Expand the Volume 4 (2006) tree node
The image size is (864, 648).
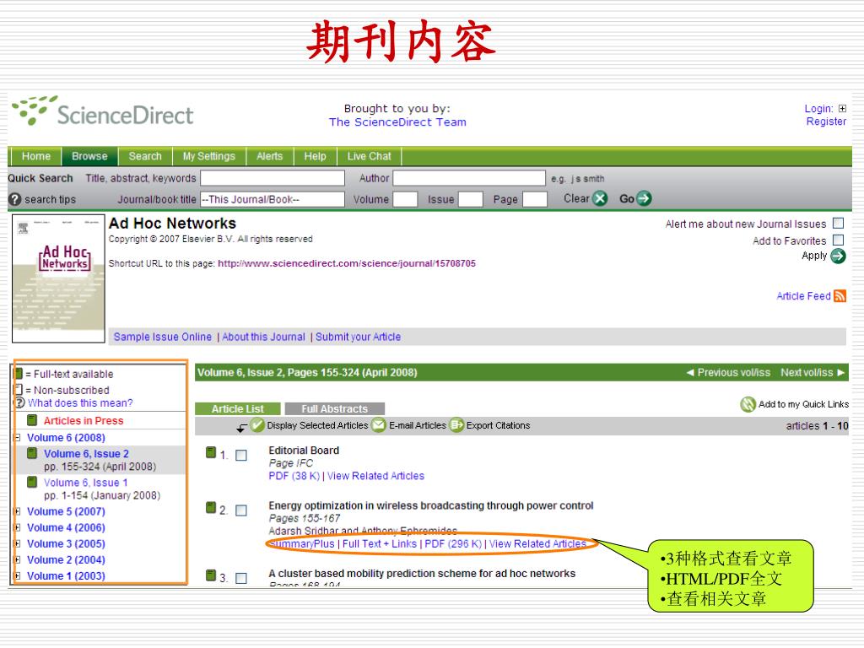[17, 528]
